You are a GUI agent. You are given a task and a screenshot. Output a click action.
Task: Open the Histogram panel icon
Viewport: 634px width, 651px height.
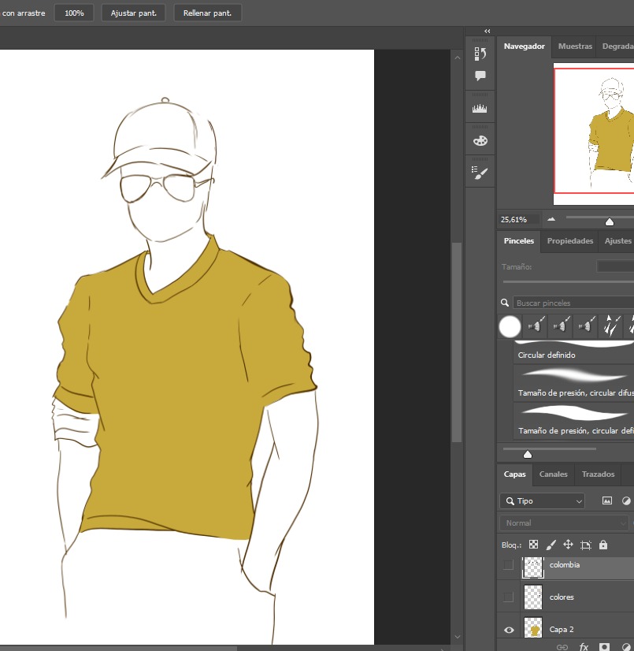tap(480, 108)
